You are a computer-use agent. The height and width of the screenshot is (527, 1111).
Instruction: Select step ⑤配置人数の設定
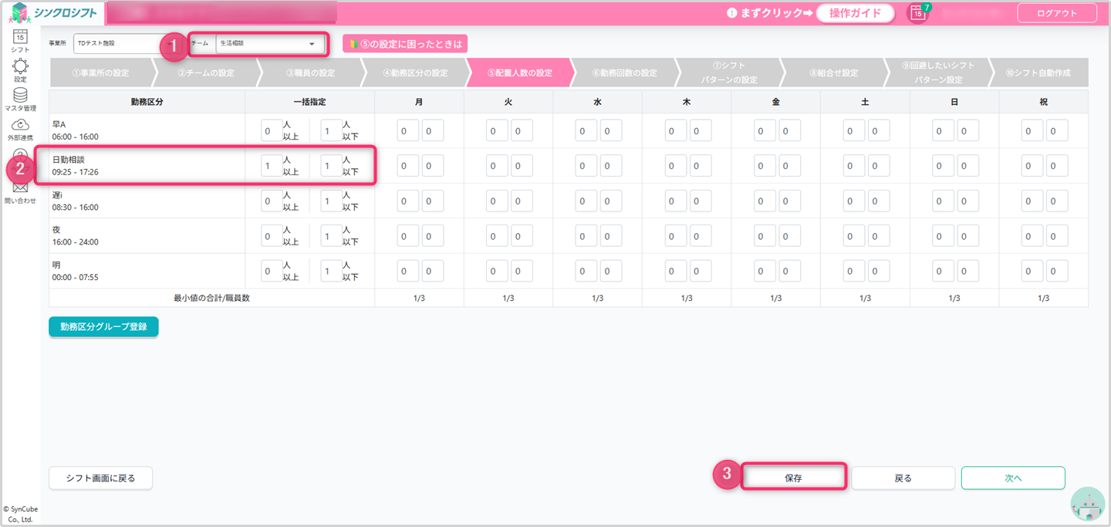pyautogui.click(x=520, y=73)
